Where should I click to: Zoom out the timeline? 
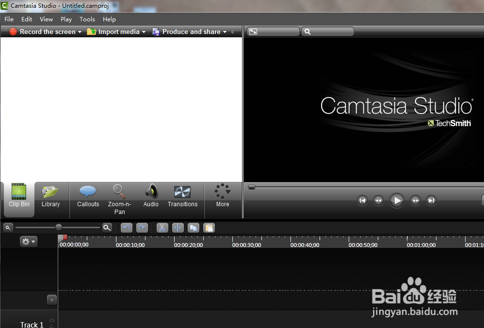tap(8, 228)
